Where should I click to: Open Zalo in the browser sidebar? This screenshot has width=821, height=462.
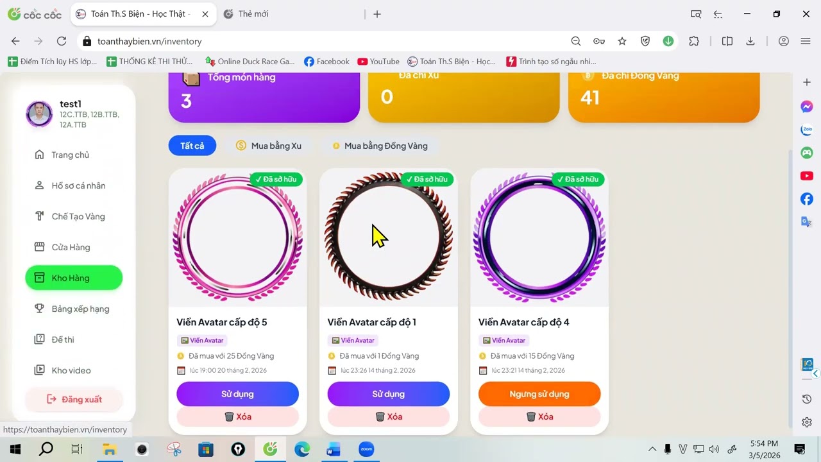tap(807, 130)
